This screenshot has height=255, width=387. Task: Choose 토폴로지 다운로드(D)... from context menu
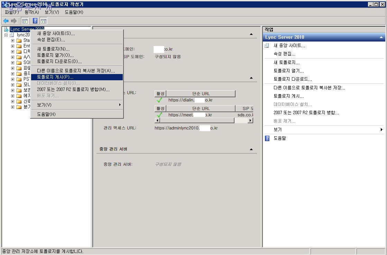coord(77,61)
